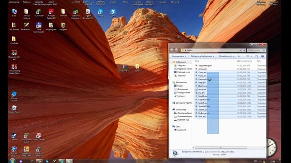The height and width of the screenshot is (163, 291).
Task: Open the mygame desktop folder
Action: (x=63, y=26)
